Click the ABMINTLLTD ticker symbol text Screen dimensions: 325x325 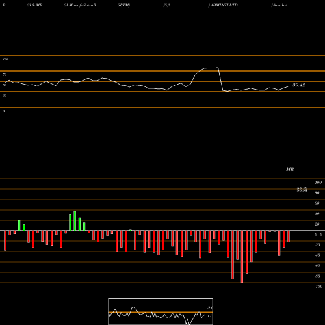click(x=224, y=5)
